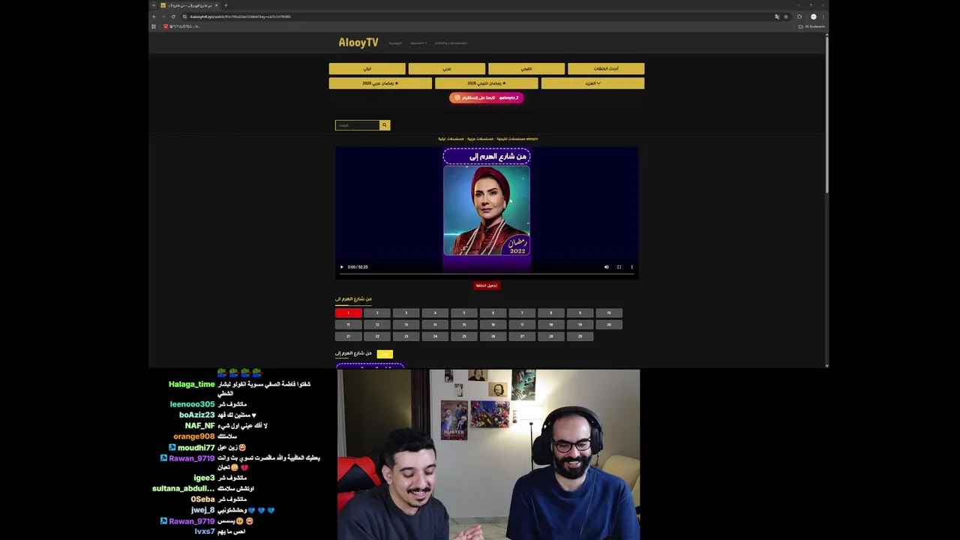Open أحدث الحلقات category button
The image size is (960, 540).
click(606, 68)
